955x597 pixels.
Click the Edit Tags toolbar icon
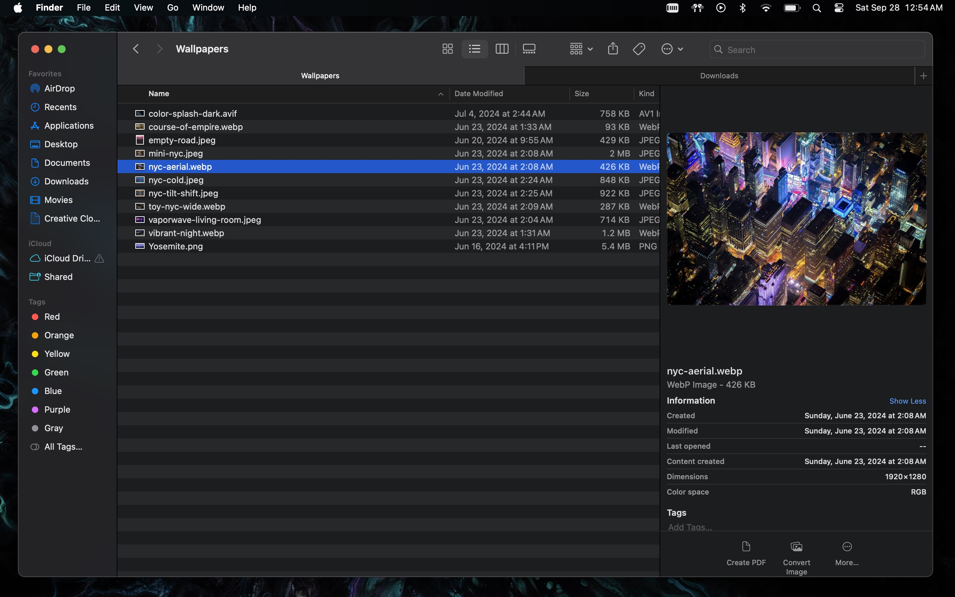point(639,49)
